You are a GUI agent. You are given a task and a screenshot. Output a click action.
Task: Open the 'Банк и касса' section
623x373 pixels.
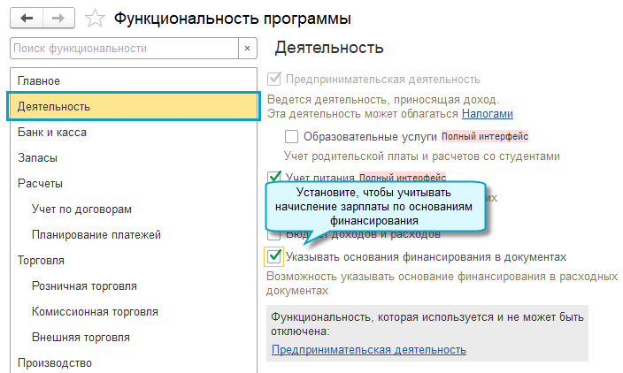51,133
